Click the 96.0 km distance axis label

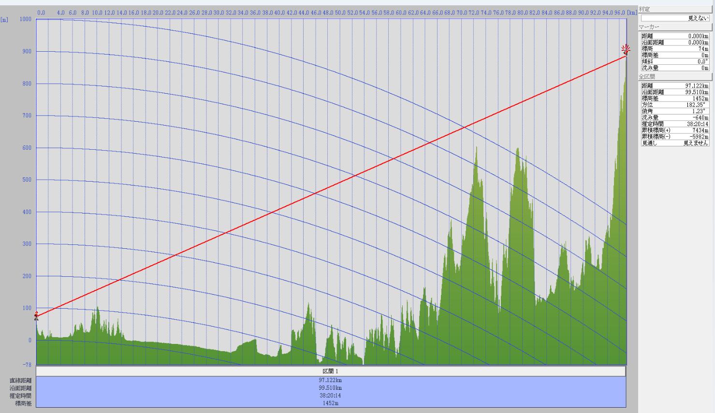tap(620, 12)
